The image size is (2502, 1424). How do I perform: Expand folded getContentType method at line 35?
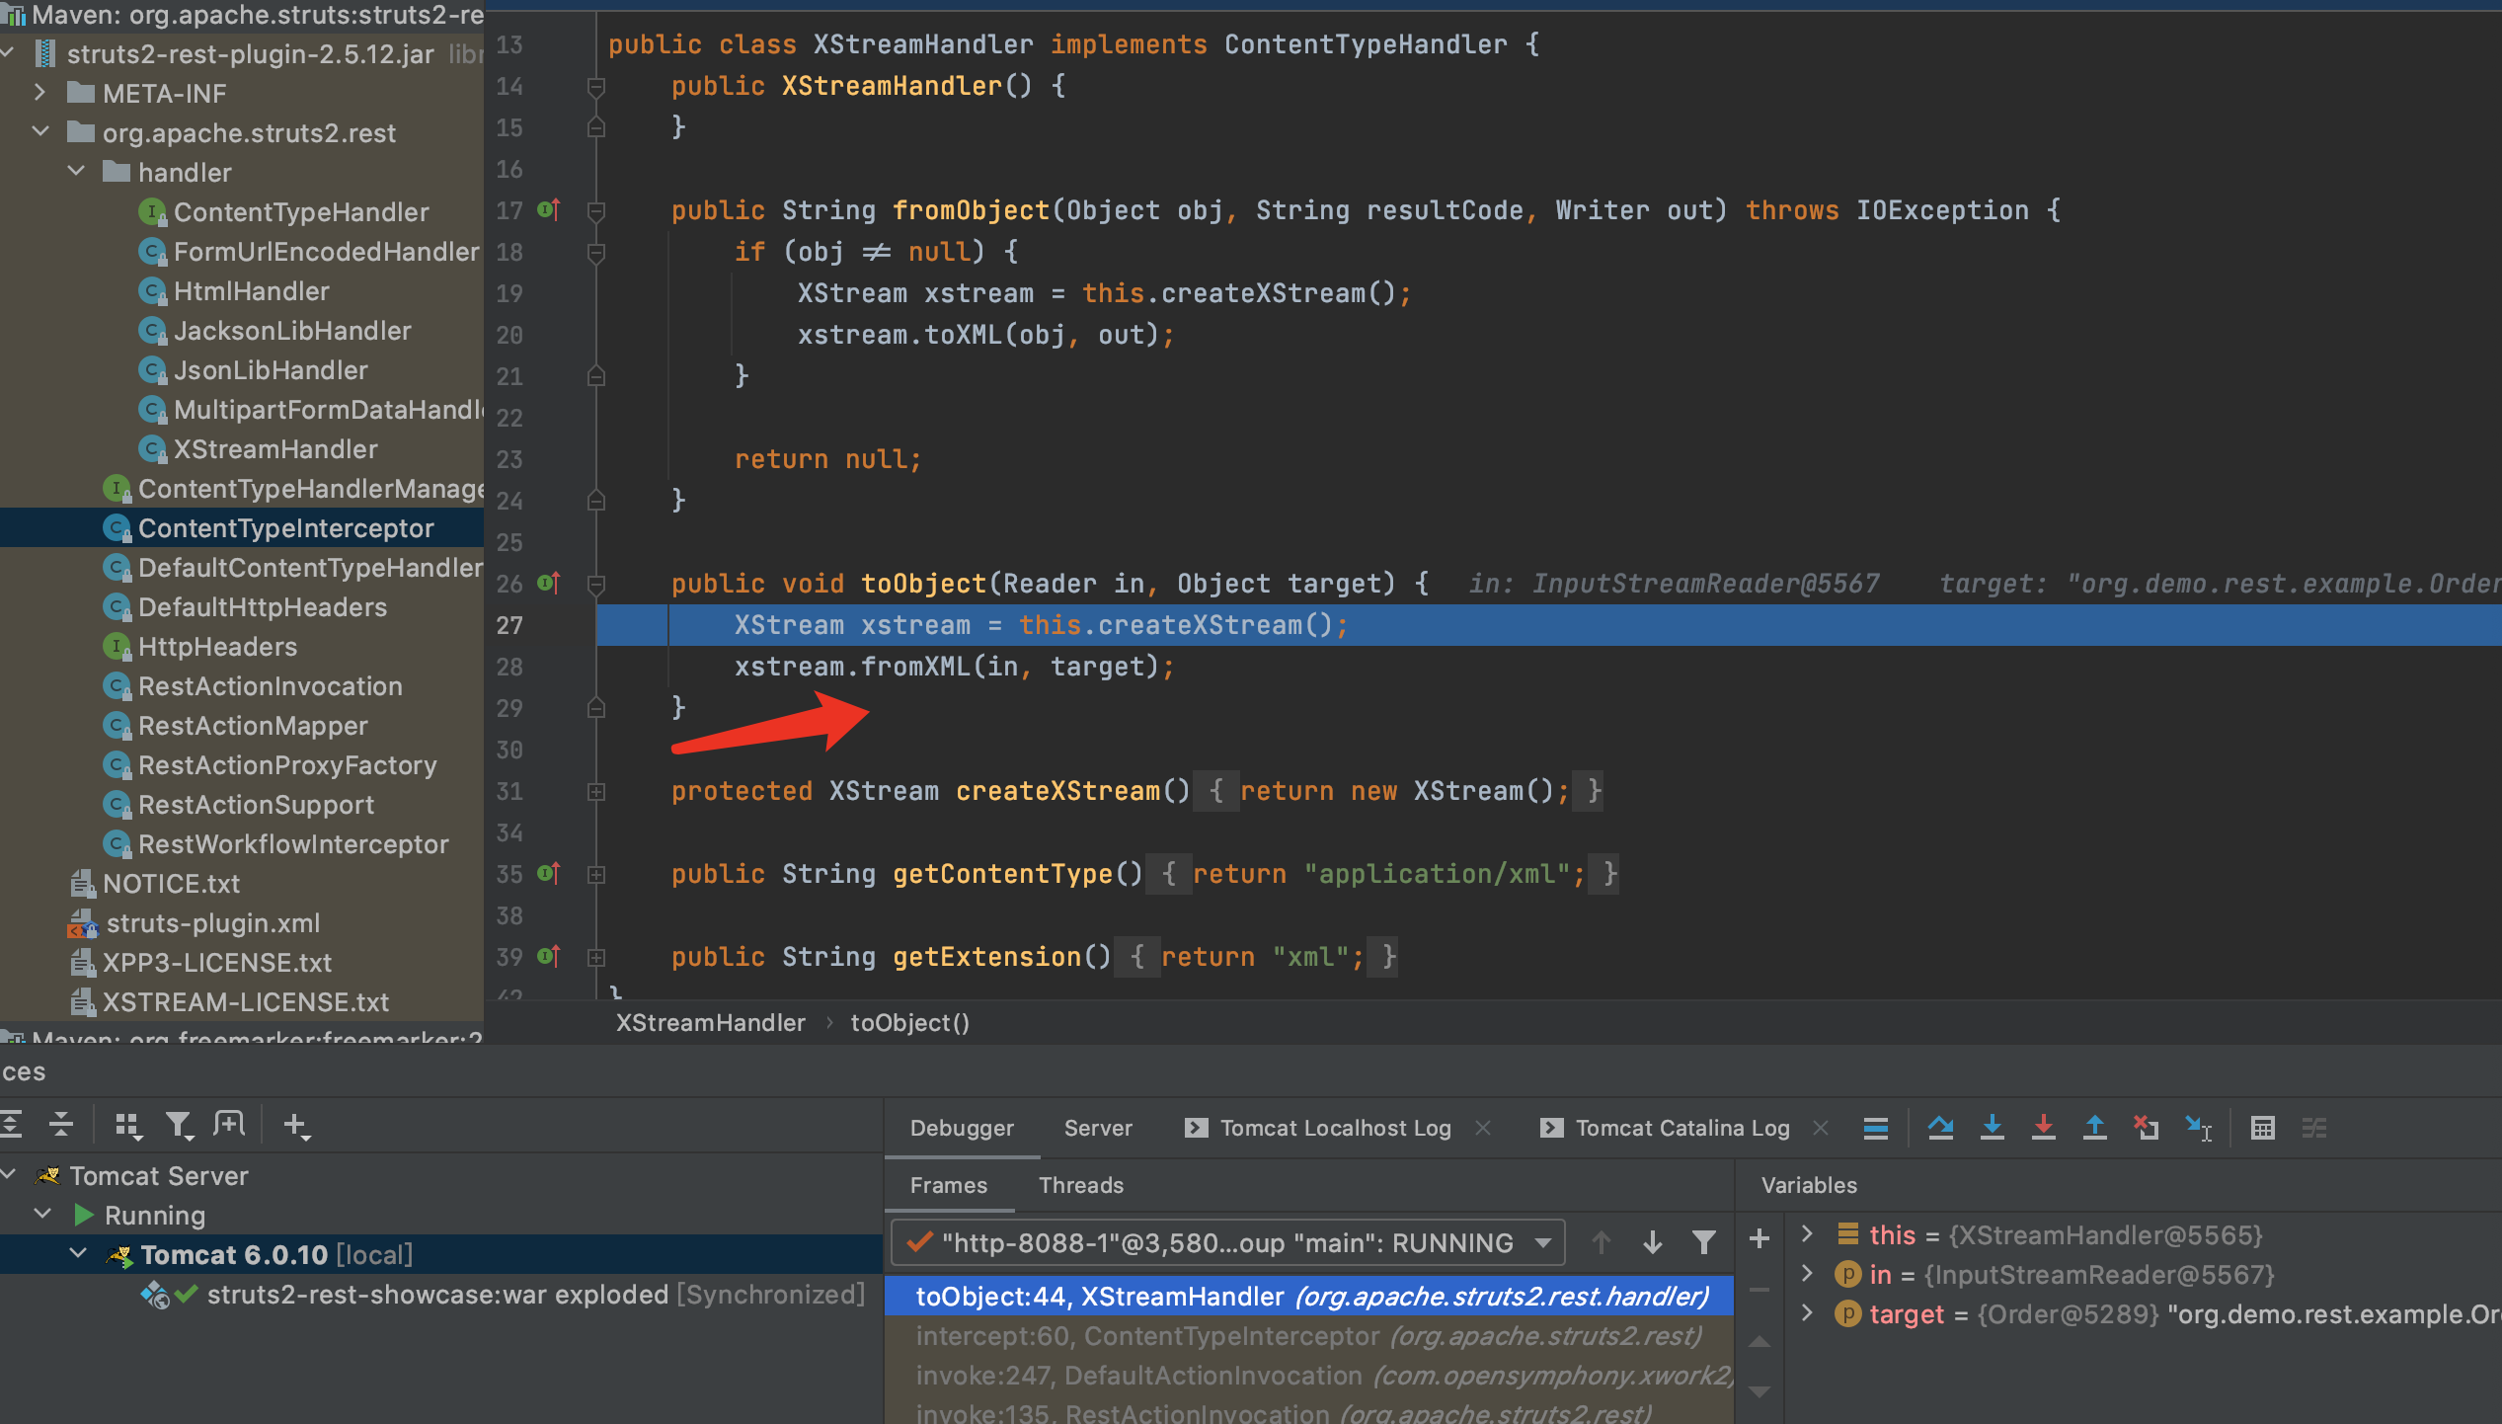point(596,874)
